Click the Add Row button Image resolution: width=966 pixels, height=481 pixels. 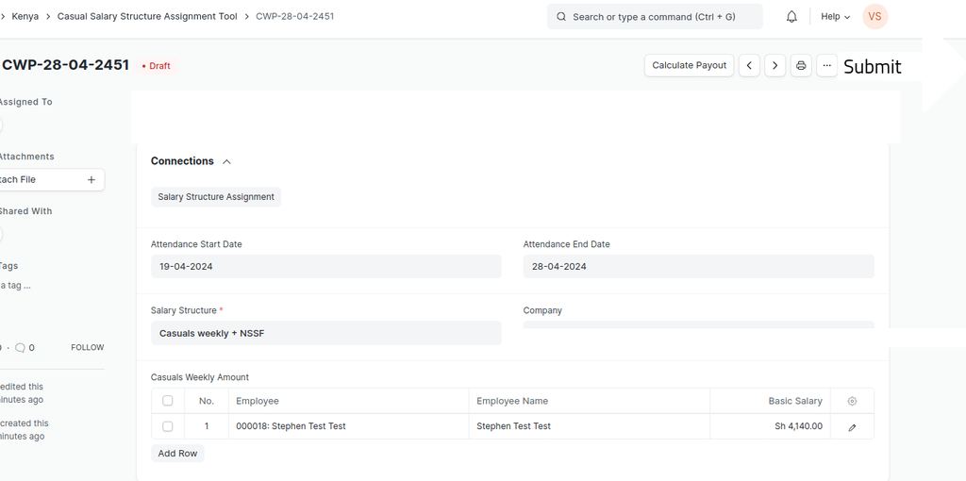coord(177,454)
